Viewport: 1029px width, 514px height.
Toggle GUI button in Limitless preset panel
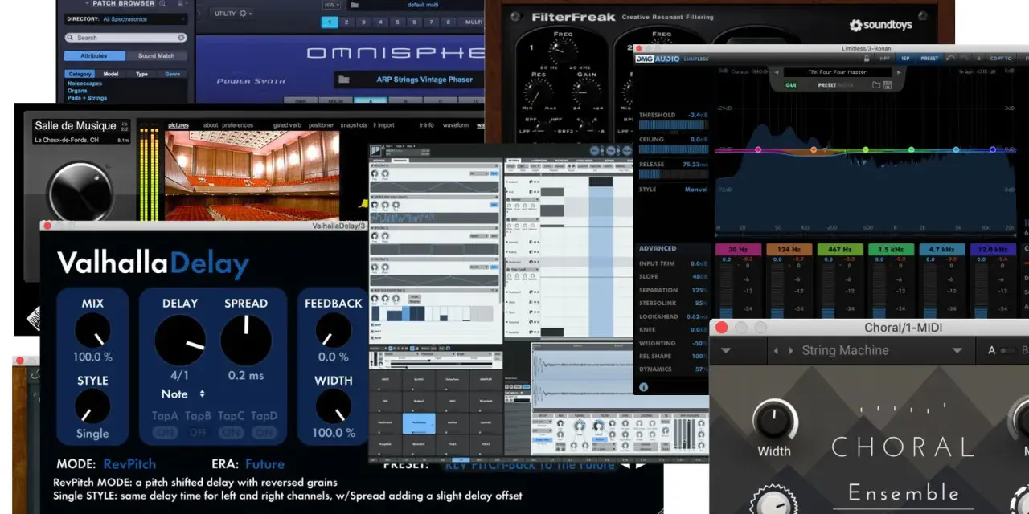791,85
